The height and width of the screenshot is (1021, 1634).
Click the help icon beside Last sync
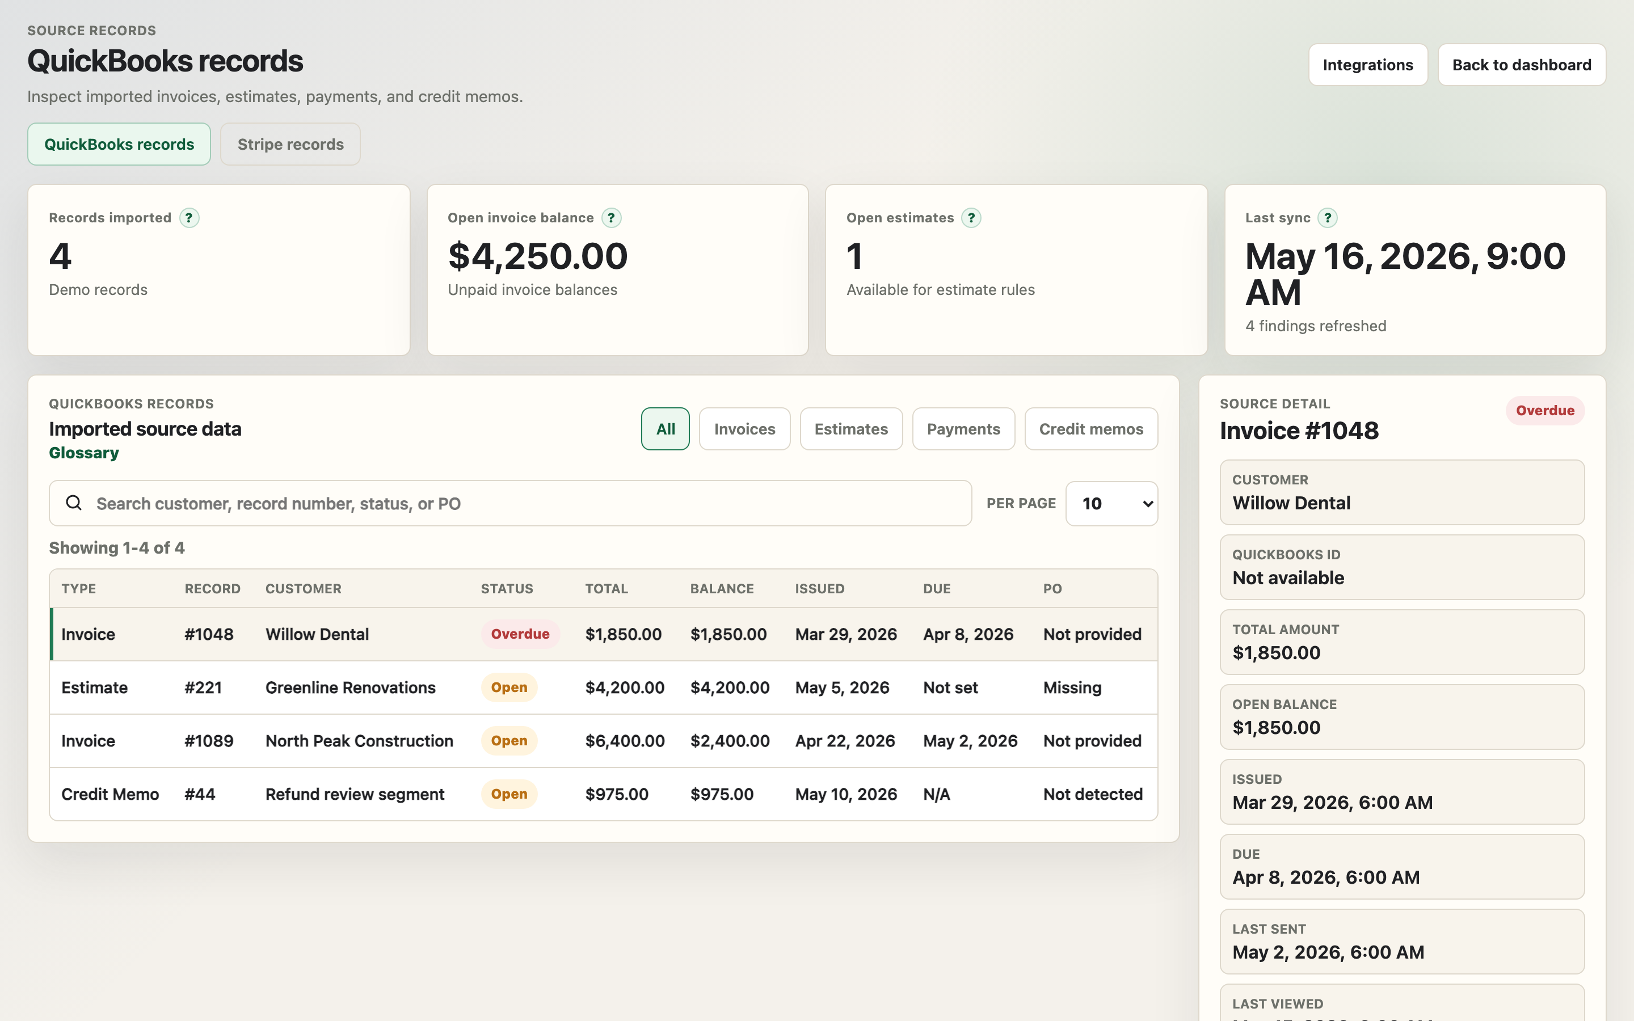coord(1328,218)
